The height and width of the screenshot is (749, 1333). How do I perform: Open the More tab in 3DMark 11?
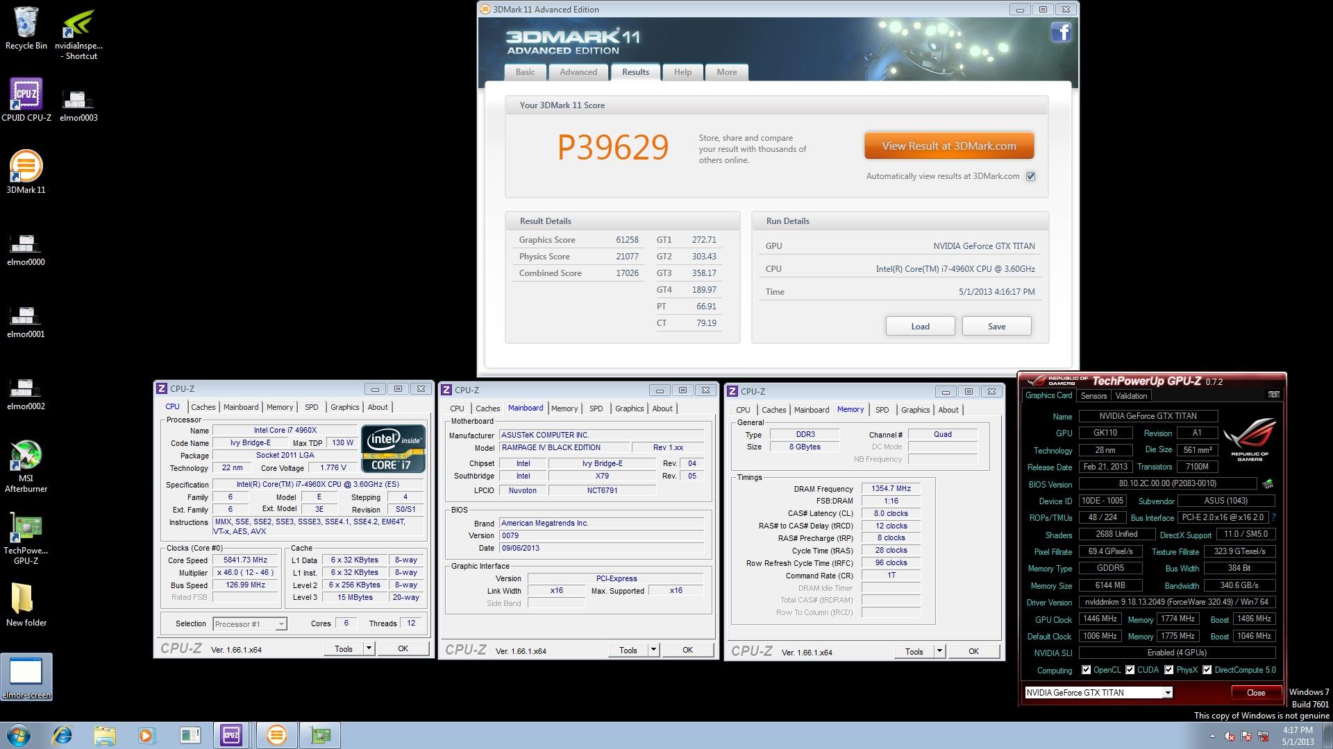click(x=727, y=72)
